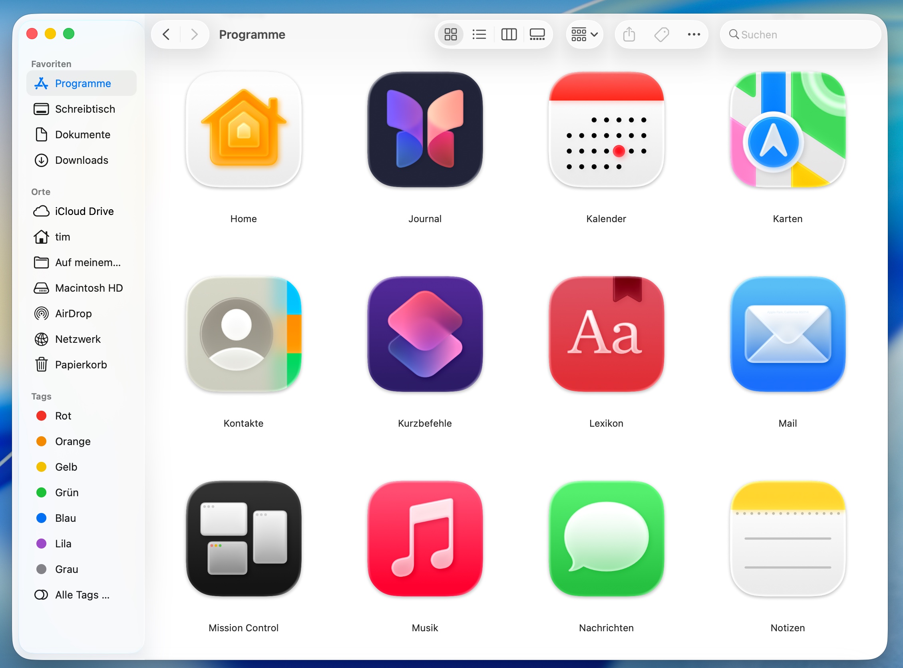Image resolution: width=903 pixels, height=668 pixels.
Task: Open Dokumente in the sidebar
Action: [x=81, y=134]
